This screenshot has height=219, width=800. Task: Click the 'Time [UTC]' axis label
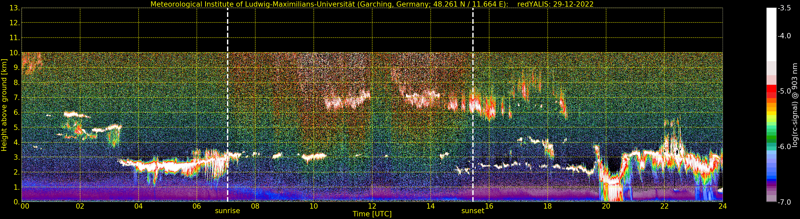click(372, 214)
